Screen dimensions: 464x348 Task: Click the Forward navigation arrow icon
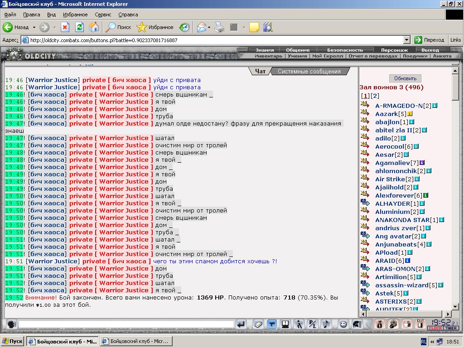click(44, 27)
